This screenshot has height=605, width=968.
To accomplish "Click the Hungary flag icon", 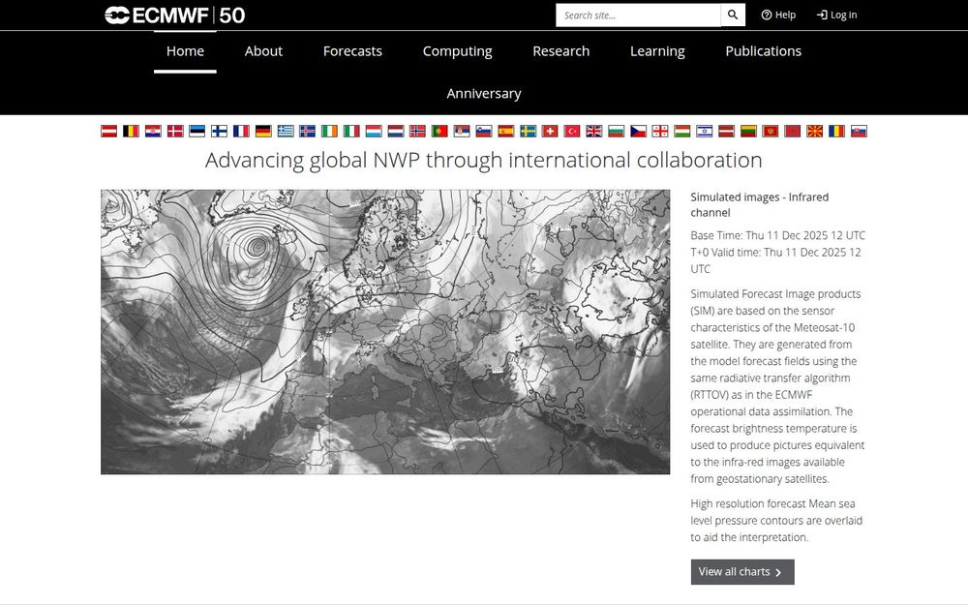I will pos(682,131).
